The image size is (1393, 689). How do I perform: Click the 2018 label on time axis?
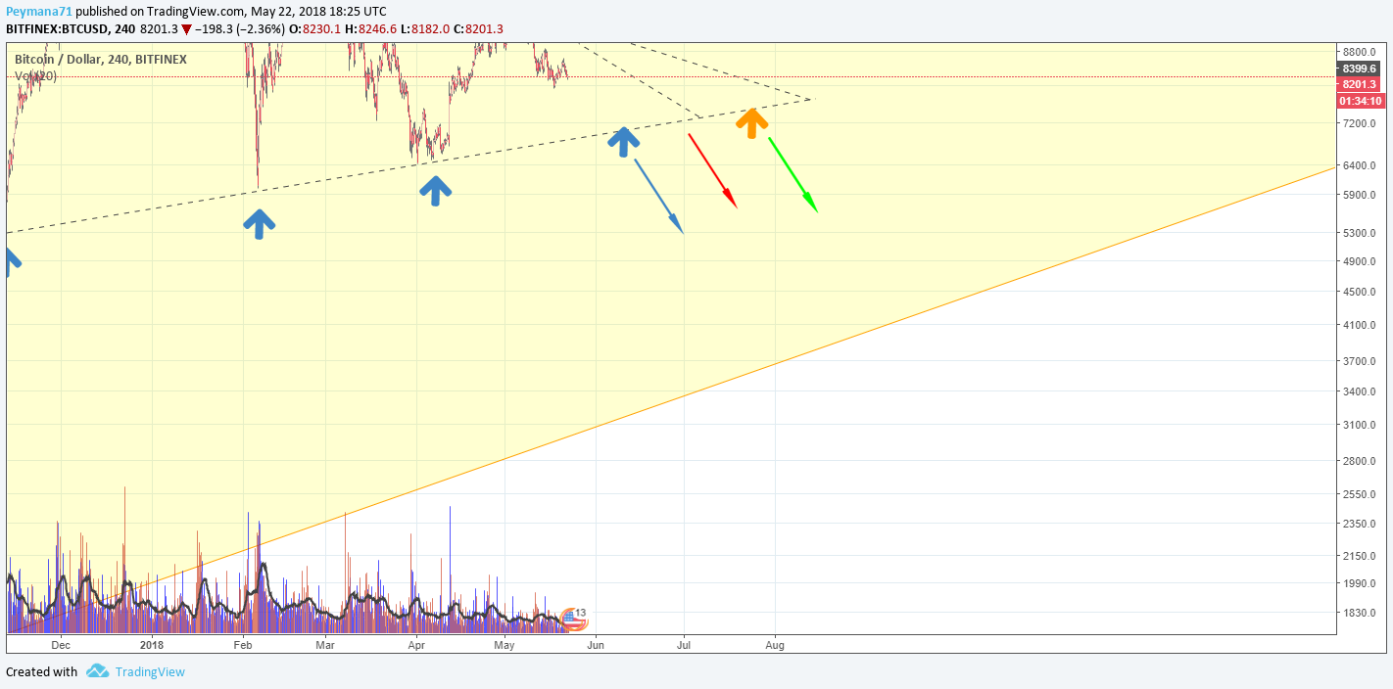pyautogui.click(x=152, y=645)
